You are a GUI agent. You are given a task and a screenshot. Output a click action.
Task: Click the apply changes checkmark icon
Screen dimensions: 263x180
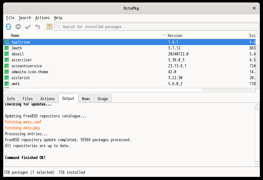(x=28, y=27)
